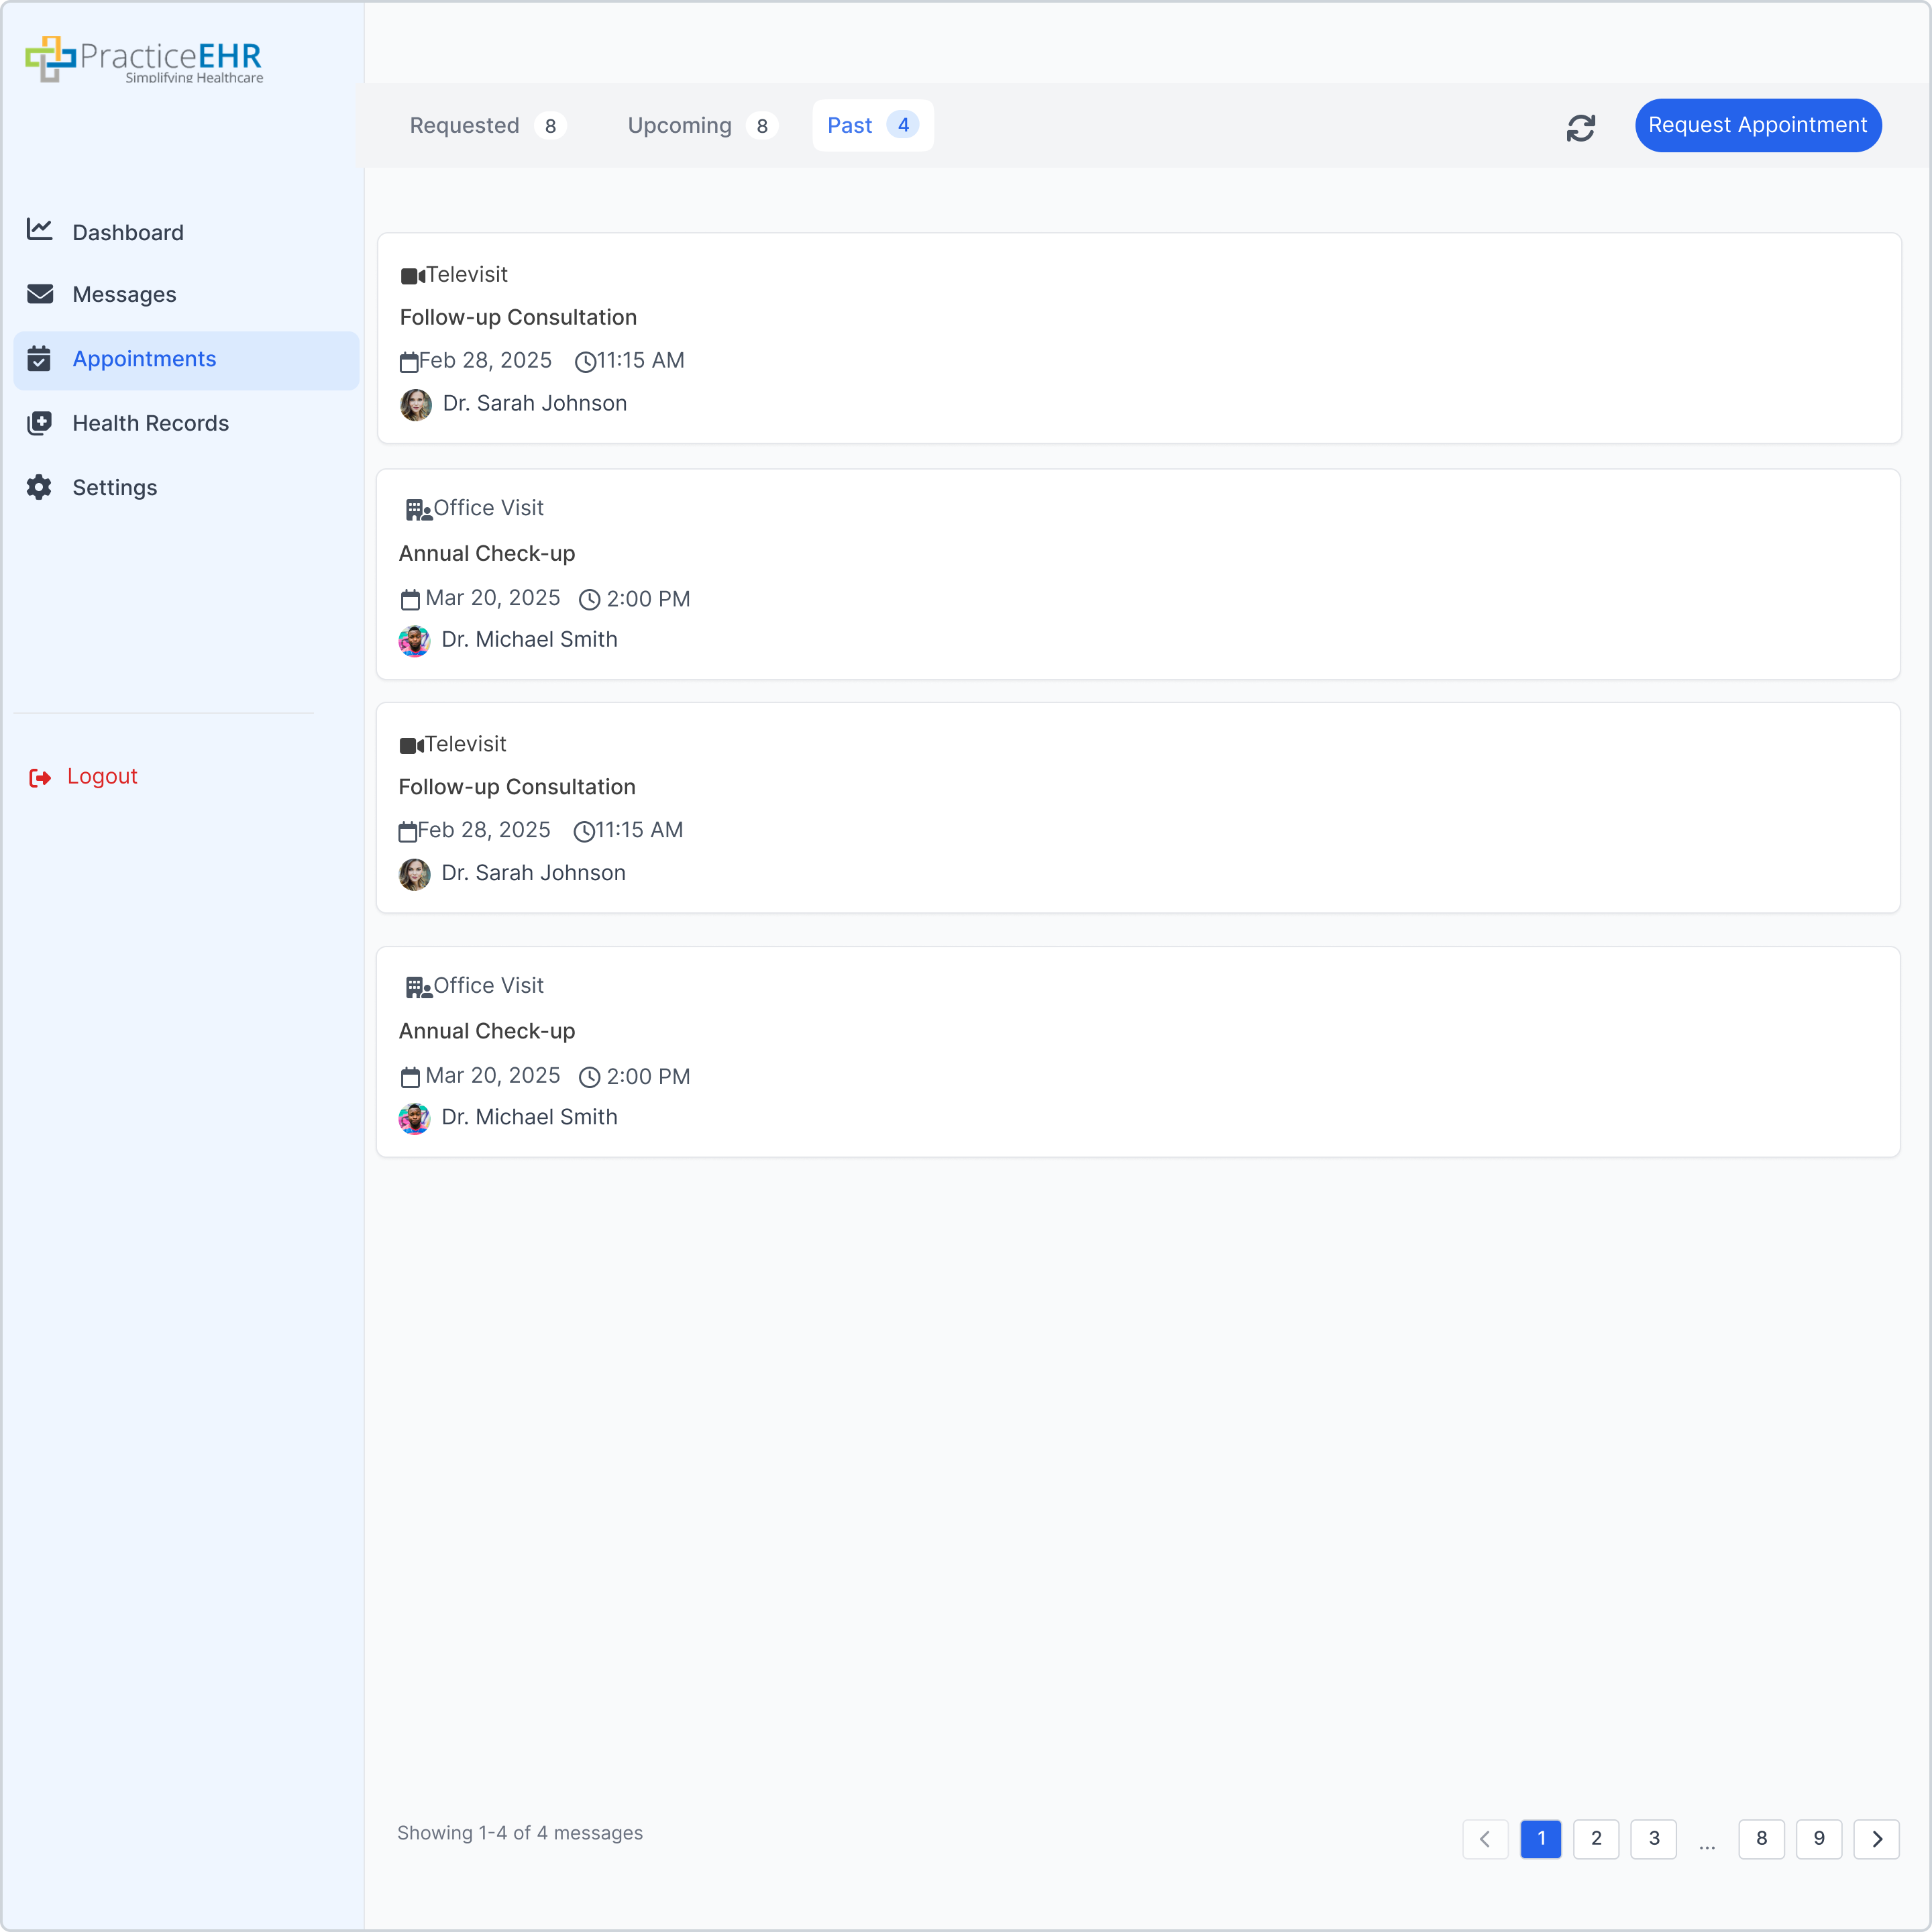
Task: Click the Messages envelope icon
Action: [40, 294]
